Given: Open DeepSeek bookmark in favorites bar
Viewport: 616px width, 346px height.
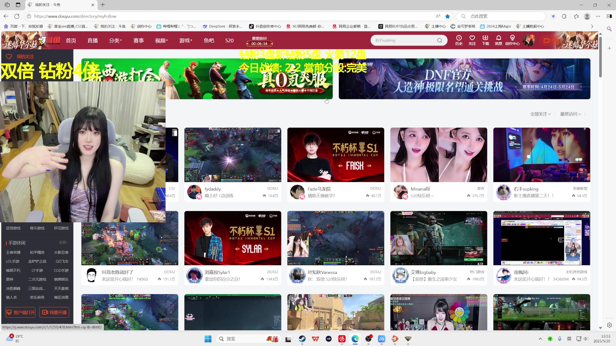Looking at the screenshot, I should (x=222, y=26).
